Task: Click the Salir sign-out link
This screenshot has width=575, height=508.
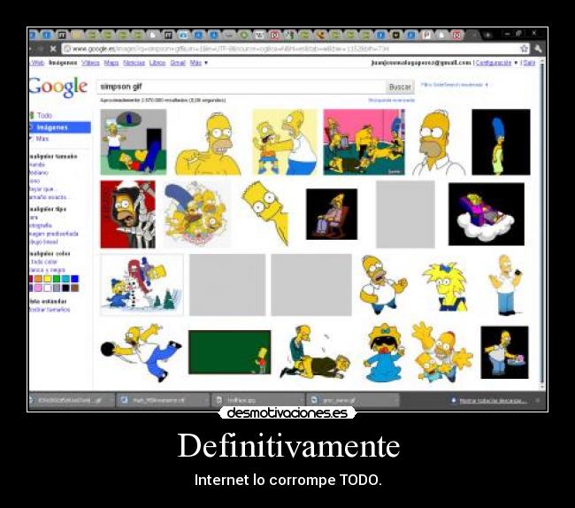Action: 529,63
